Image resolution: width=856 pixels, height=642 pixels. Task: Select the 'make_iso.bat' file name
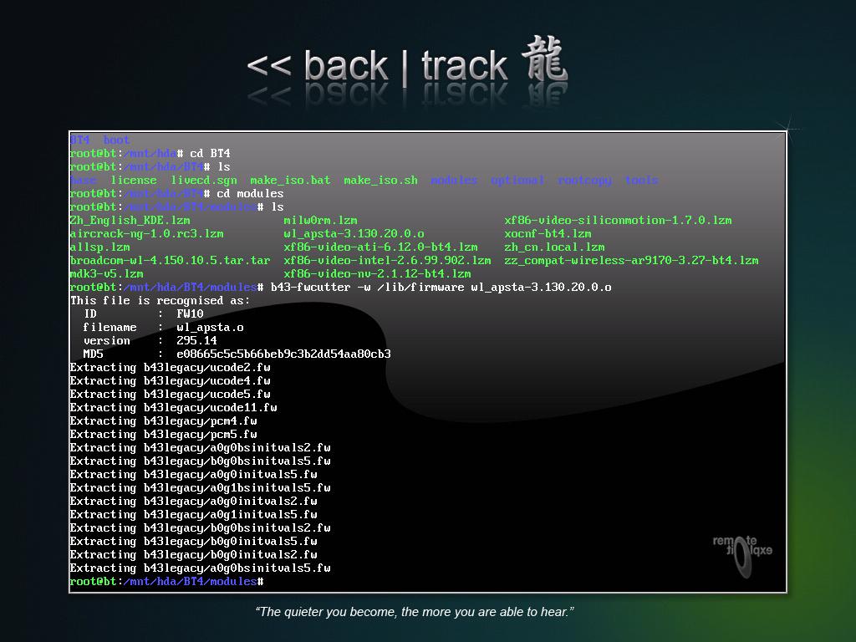click(x=290, y=181)
